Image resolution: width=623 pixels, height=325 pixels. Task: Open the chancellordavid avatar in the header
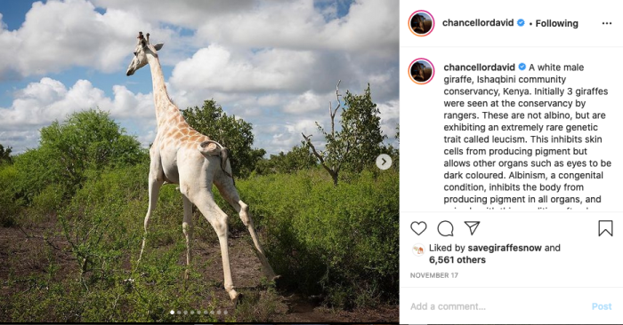coord(421,23)
